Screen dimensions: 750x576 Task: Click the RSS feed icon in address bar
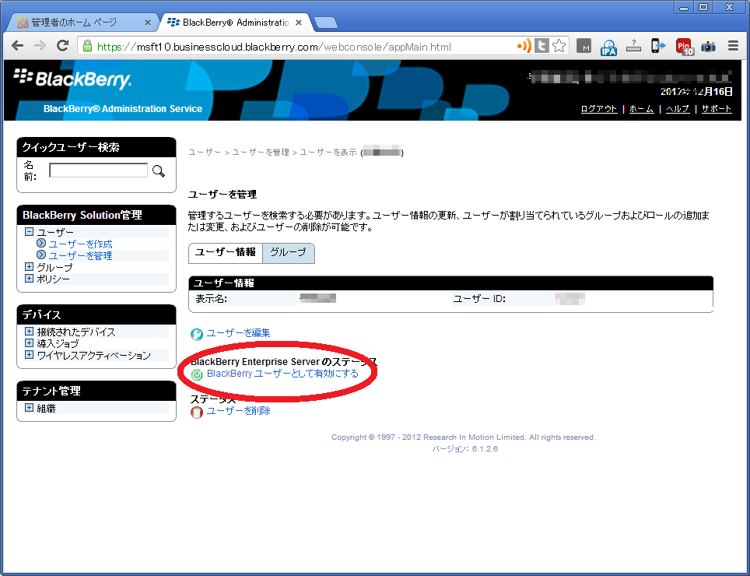pyautogui.click(x=524, y=46)
